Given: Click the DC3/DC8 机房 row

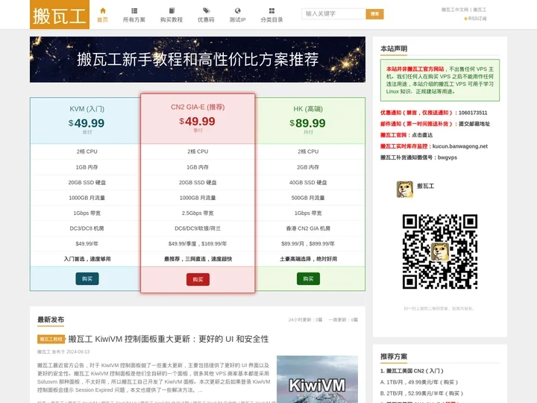Looking at the screenshot, I should point(87,228).
